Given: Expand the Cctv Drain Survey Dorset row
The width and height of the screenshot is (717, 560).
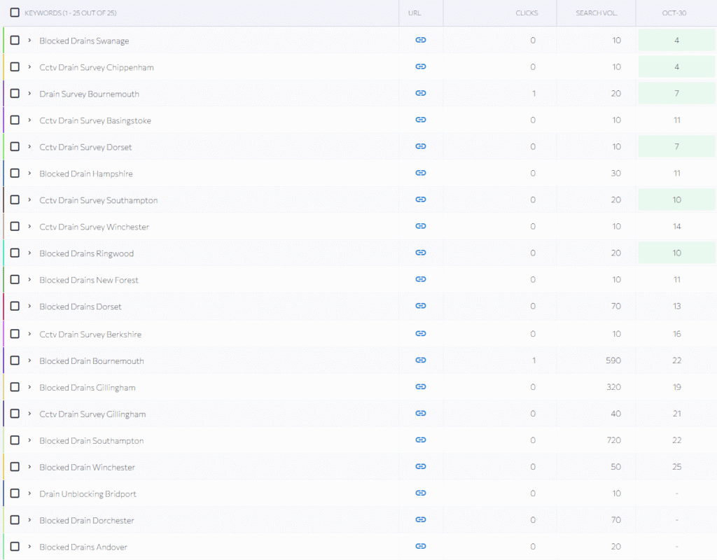Looking at the screenshot, I should pyautogui.click(x=29, y=146).
